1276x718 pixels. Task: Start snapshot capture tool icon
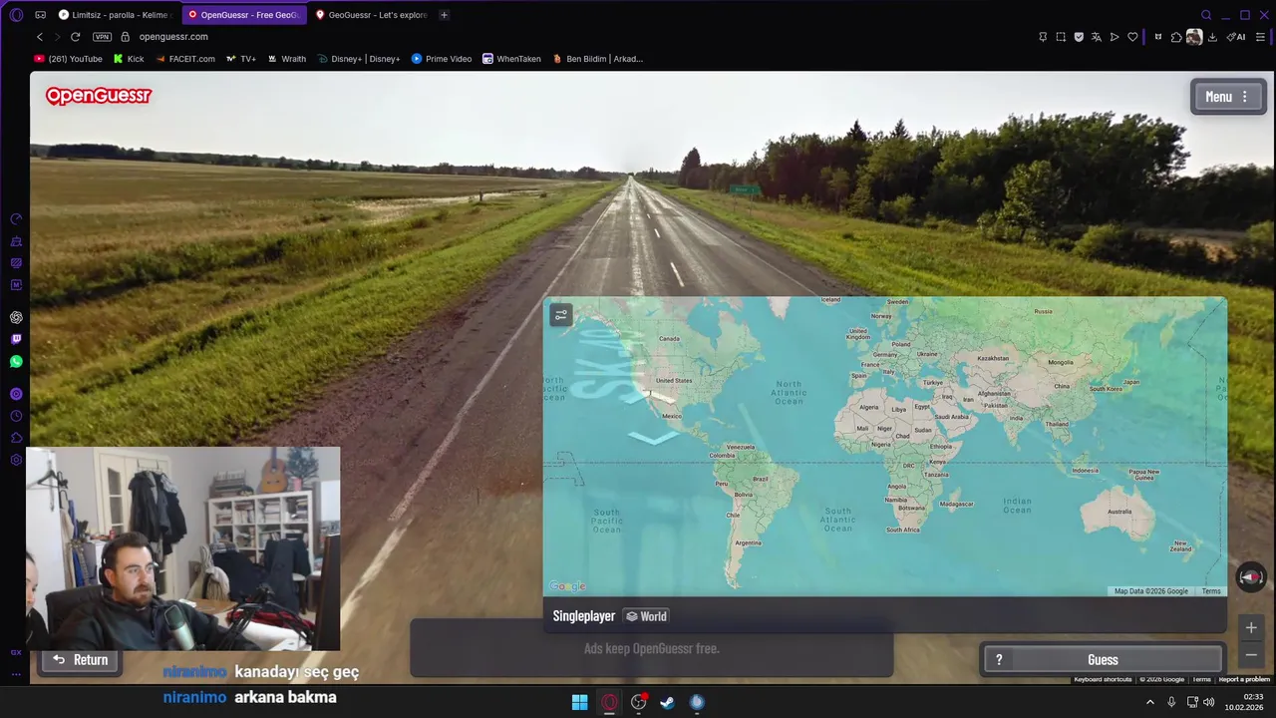tap(1061, 37)
